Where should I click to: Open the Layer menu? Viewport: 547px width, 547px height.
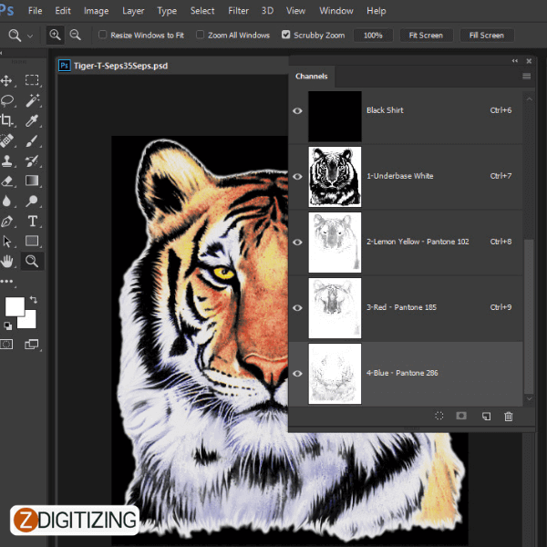coord(133,11)
